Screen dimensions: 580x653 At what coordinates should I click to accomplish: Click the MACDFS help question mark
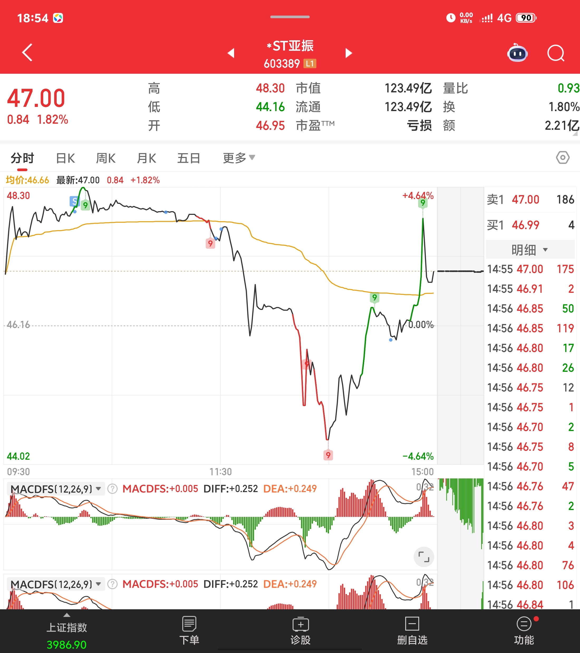[112, 489]
